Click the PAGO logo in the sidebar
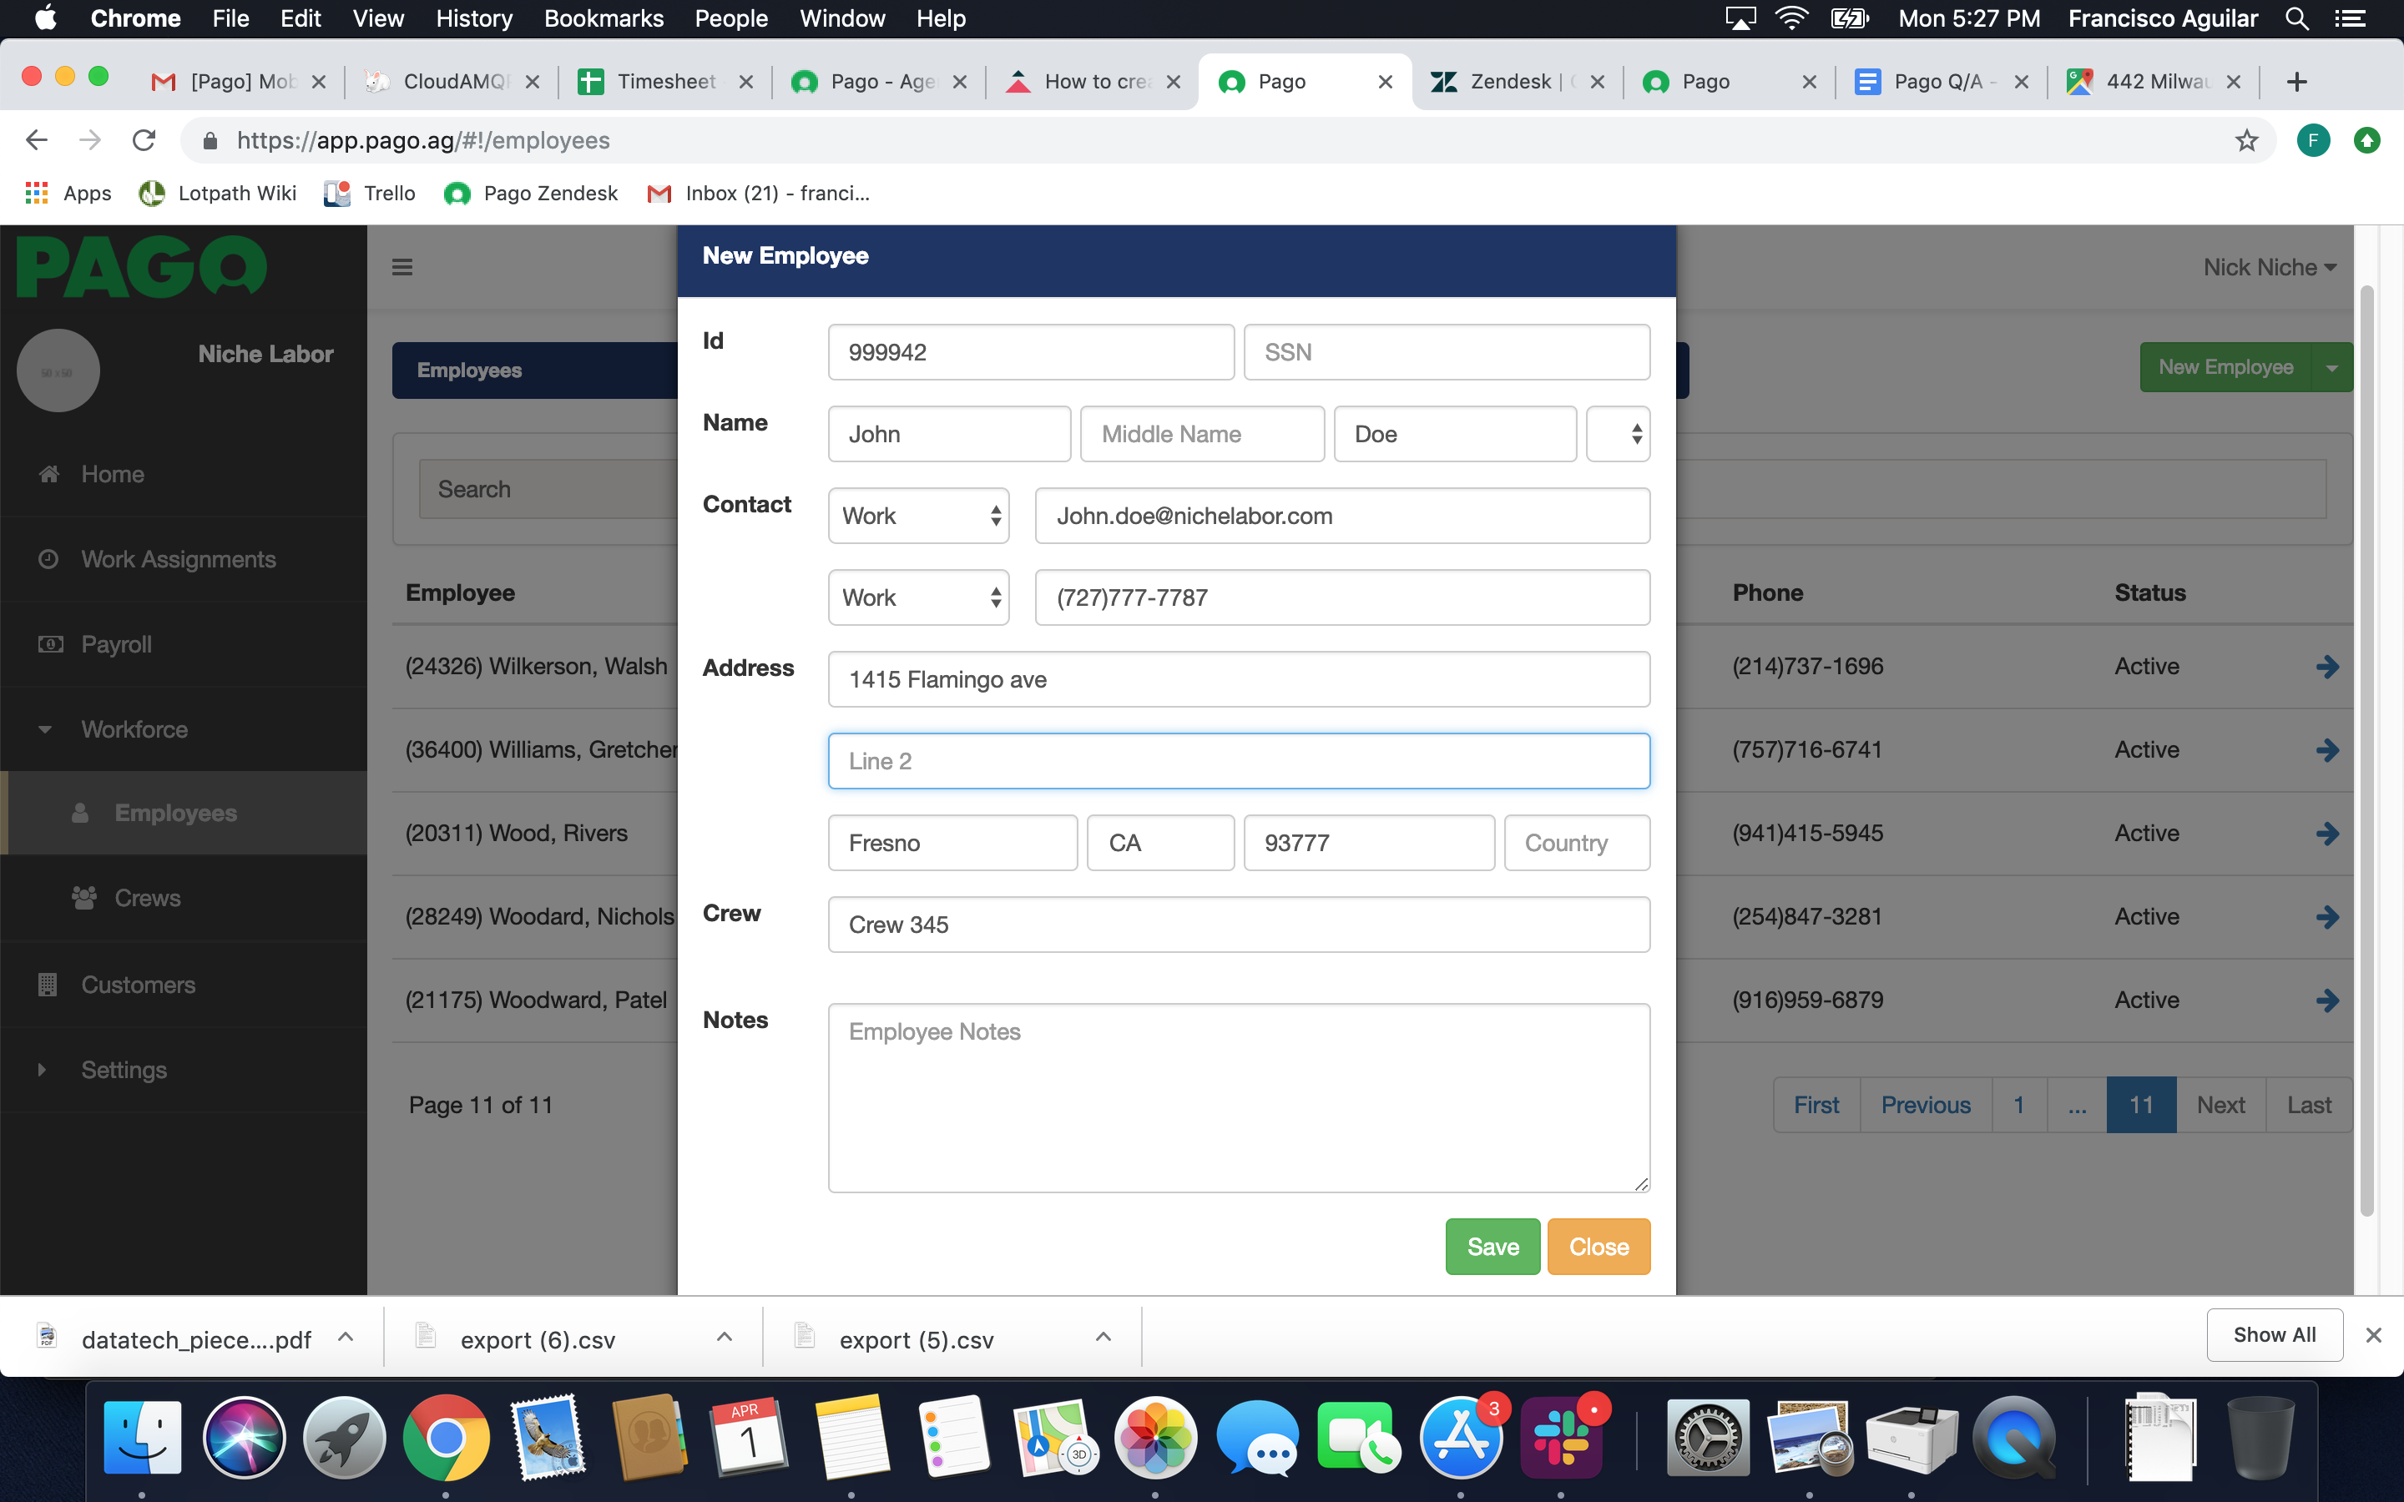Image resolution: width=2404 pixels, height=1502 pixels. (139, 266)
